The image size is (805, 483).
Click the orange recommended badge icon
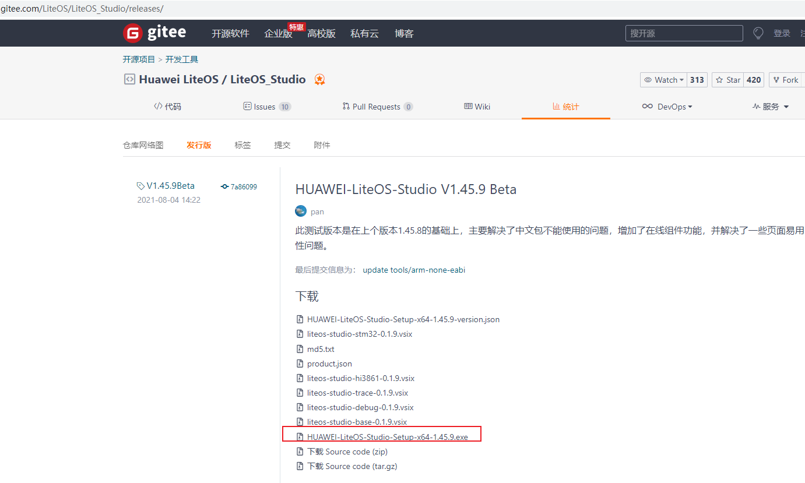point(319,80)
